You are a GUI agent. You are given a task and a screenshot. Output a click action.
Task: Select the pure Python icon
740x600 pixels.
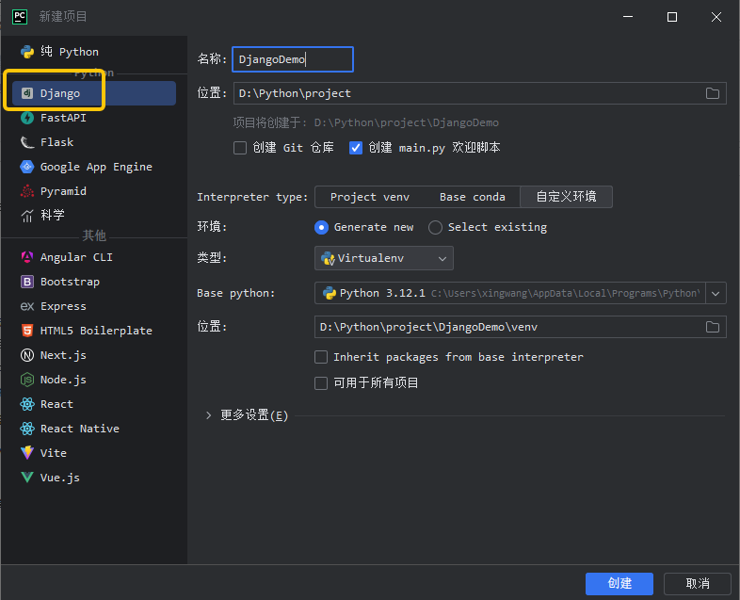tap(27, 52)
